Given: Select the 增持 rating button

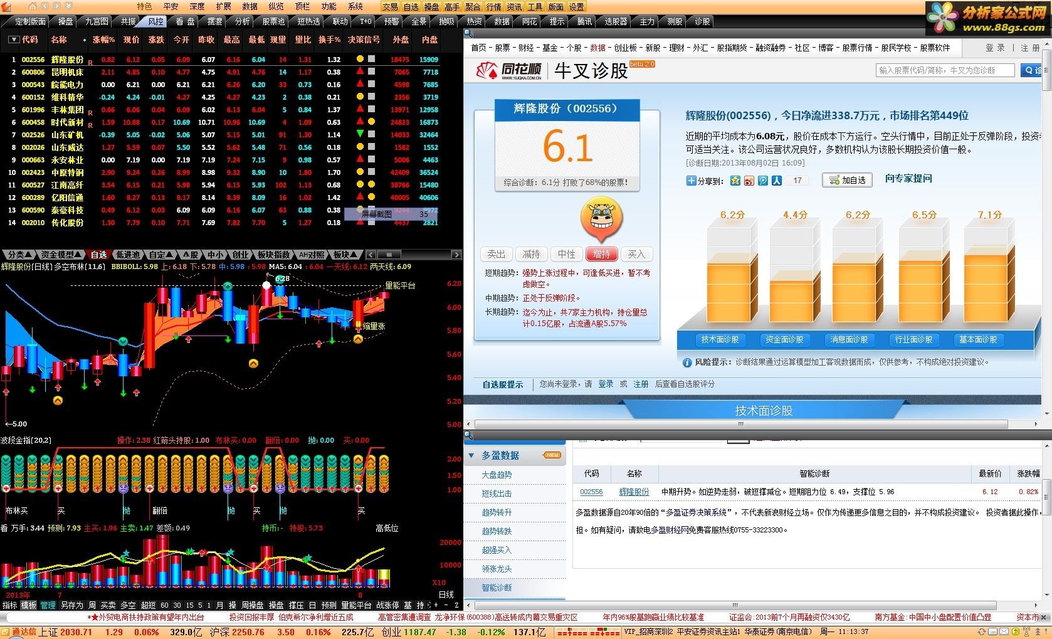Looking at the screenshot, I should point(602,254).
